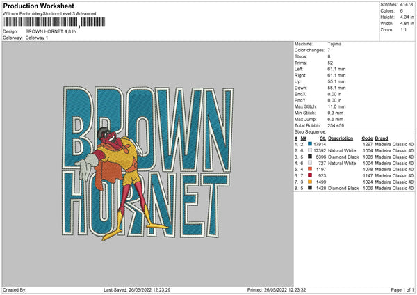Click the Created By label
Image resolution: width=417 pixels, height=295 pixels.
pyautogui.click(x=15, y=289)
